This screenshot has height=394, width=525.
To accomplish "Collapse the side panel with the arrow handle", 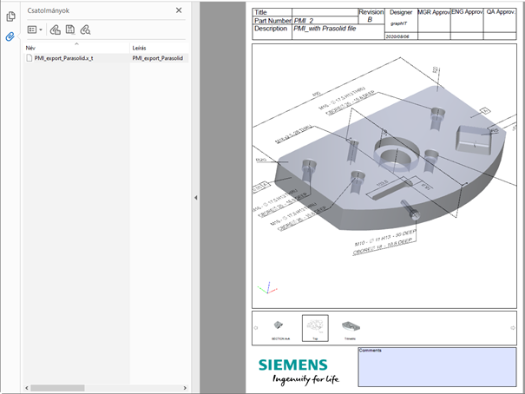I will [x=196, y=198].
